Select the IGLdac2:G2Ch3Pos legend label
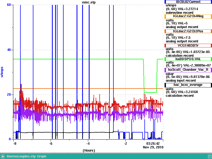The image size is (212, 159). (x=188, y=31)
